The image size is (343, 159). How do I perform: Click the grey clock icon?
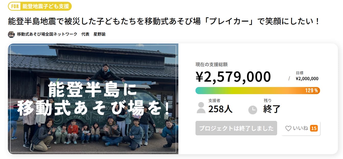point(253,110)
